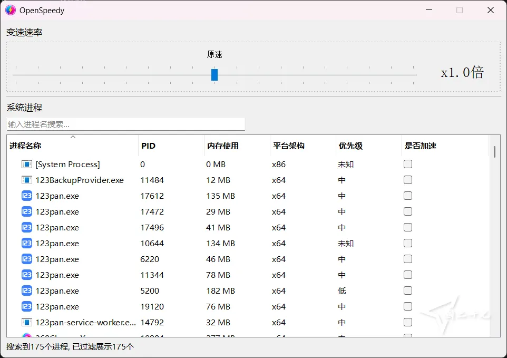
Task: Click the 优先级 column header
Action: pos(350,146)
